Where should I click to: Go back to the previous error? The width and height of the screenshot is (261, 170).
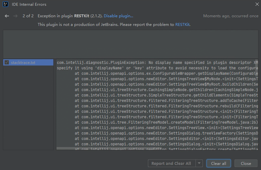coord(7,16)
